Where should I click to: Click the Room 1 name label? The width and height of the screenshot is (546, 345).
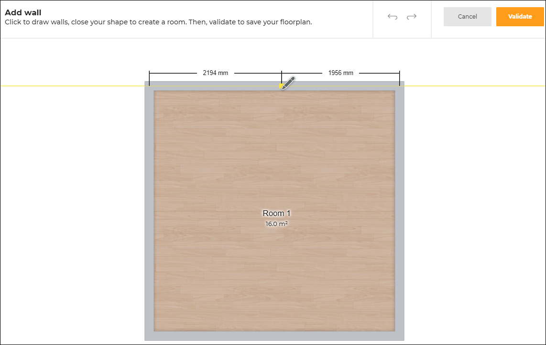pos(276,213)
